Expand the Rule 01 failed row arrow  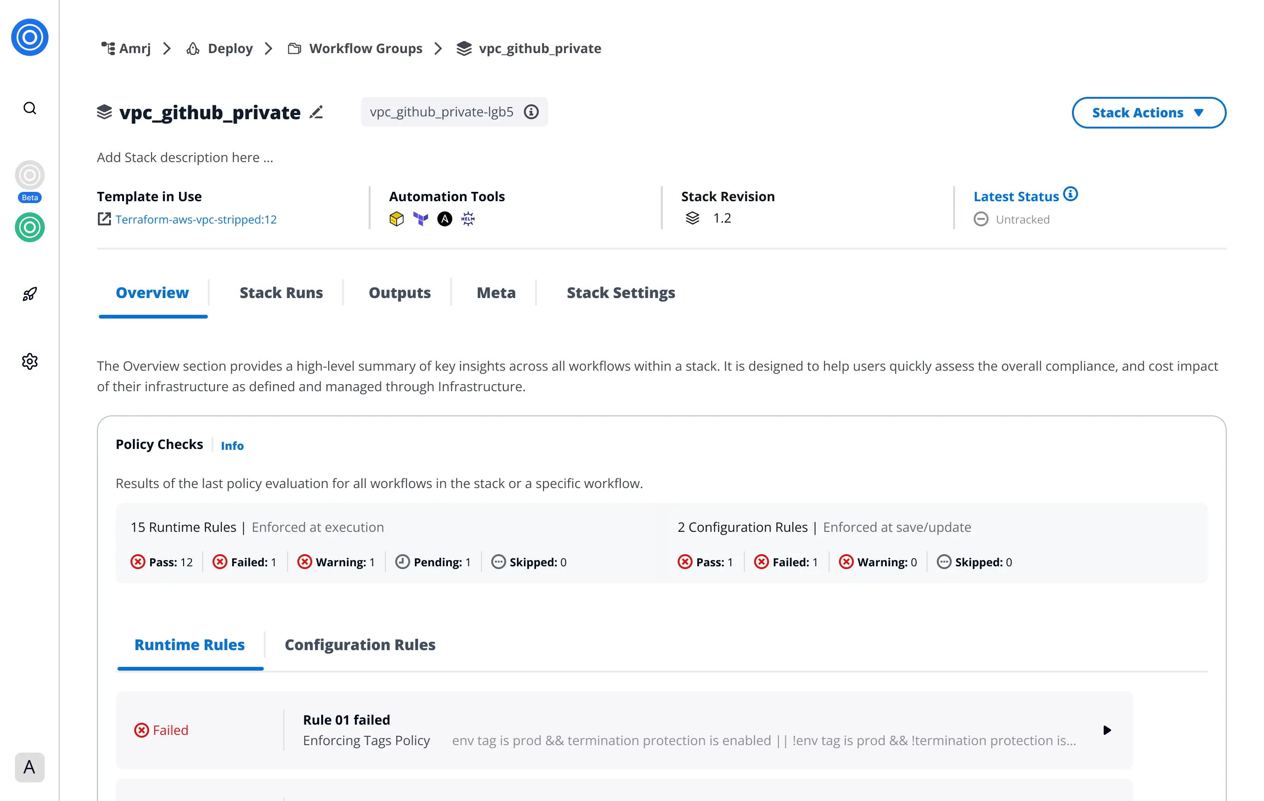(1107, 730)
